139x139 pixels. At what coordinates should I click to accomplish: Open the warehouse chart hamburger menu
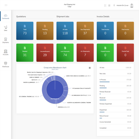pyautogui.click(x=90, y=68)
